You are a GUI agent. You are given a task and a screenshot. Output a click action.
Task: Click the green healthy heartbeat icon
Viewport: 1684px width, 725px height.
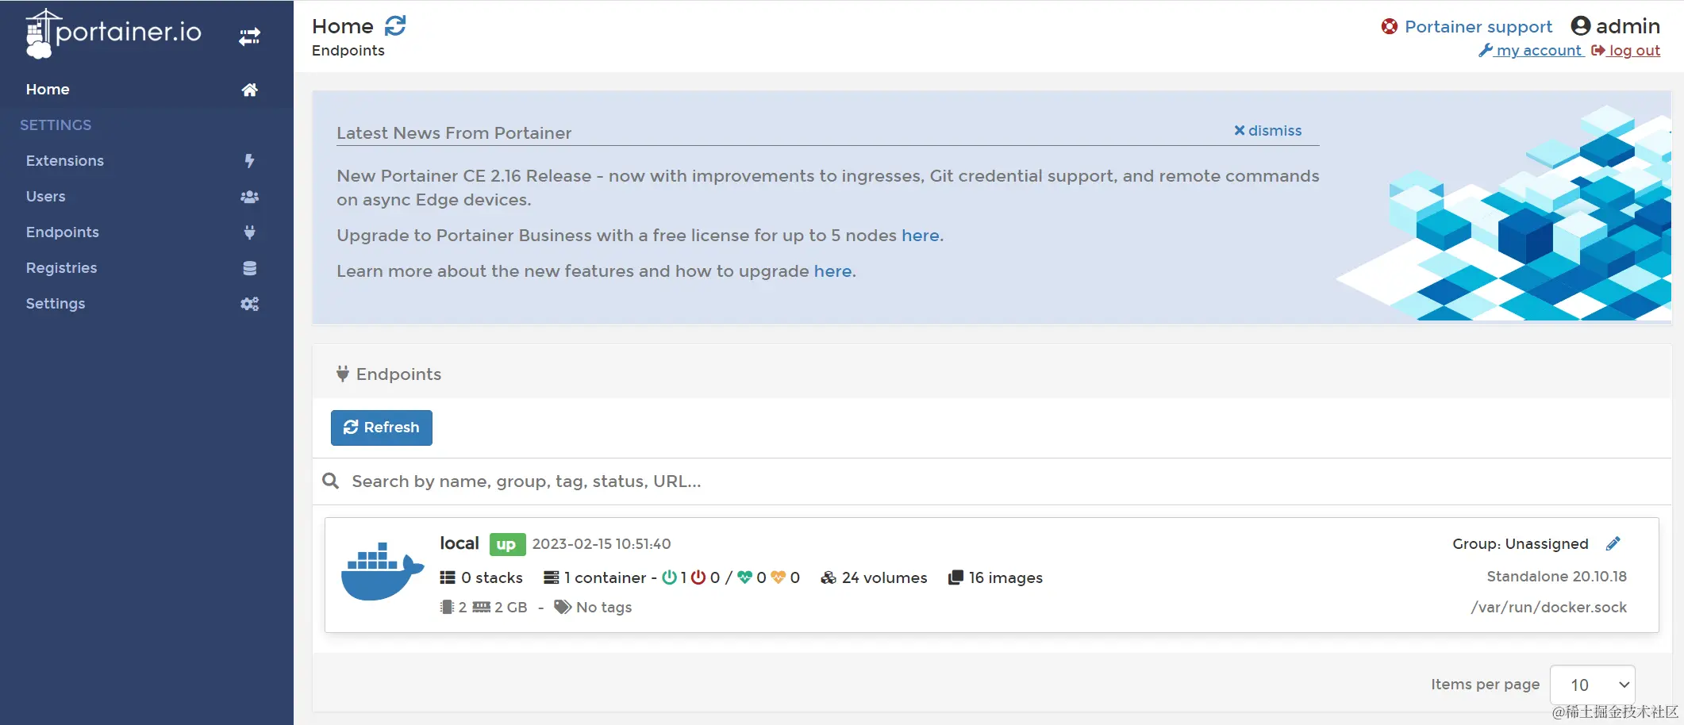[x=744, y=577]
